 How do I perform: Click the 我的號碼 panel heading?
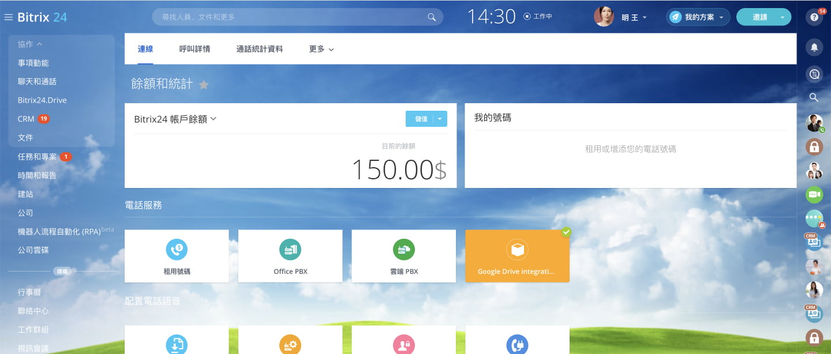(x=492, y=118)
